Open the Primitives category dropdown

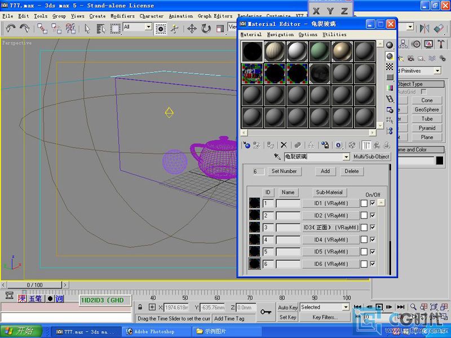(437, 71)
